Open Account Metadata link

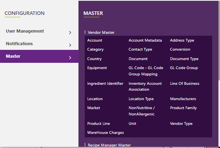(145, 40)
